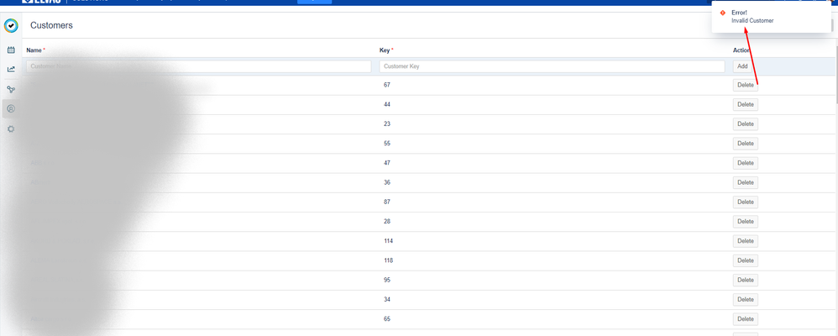Viewport: 838px width, 336px height.
Task: Click the key value 67
Action: [x=387, y=85]
